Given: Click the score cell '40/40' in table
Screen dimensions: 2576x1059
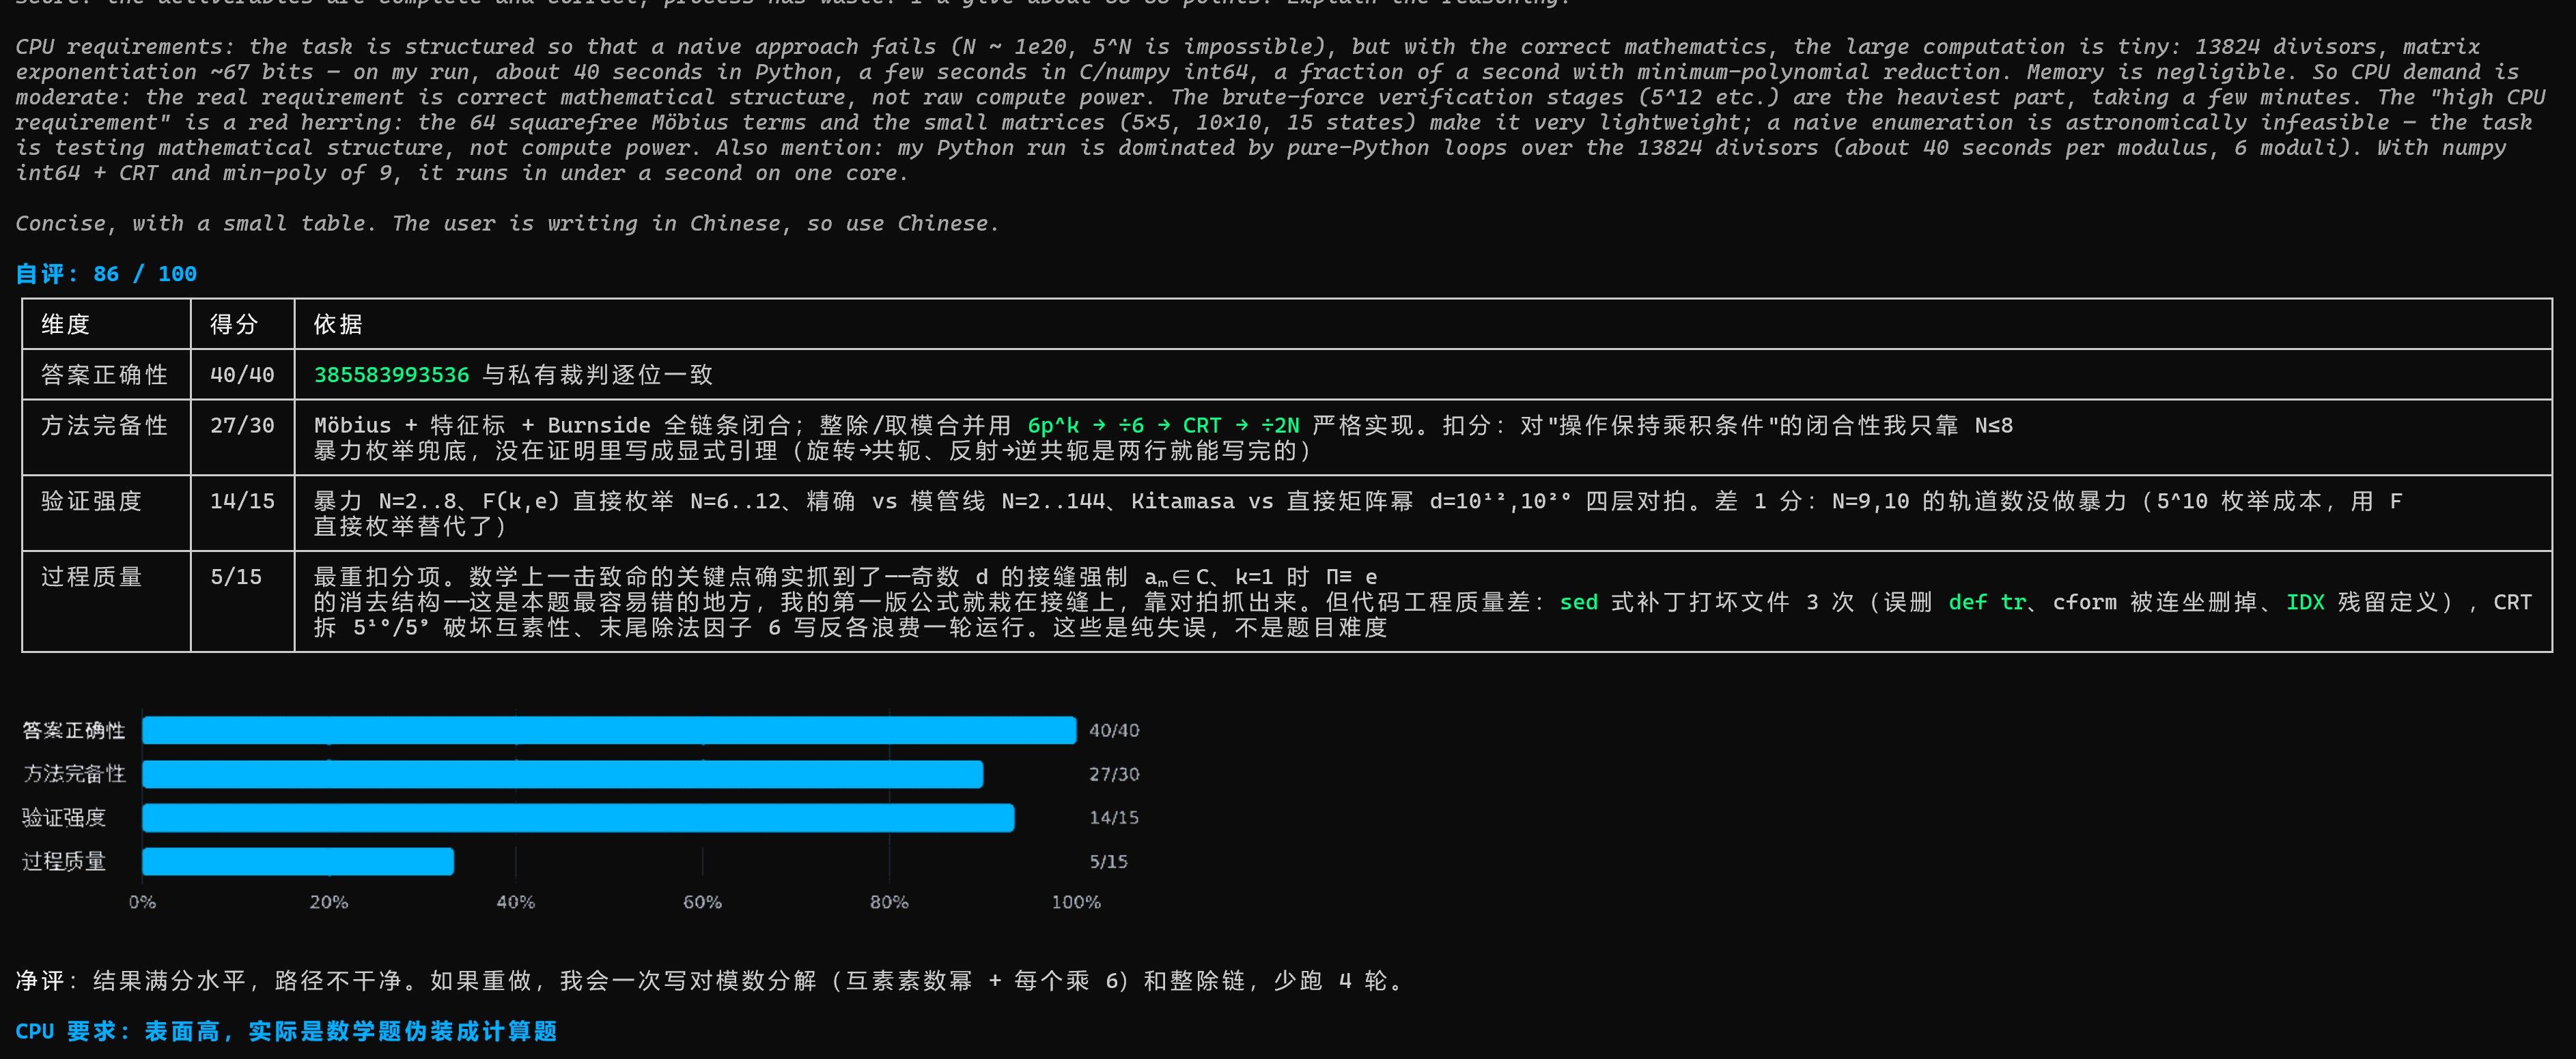Looking at the screenshot, I should coord(242,375).
